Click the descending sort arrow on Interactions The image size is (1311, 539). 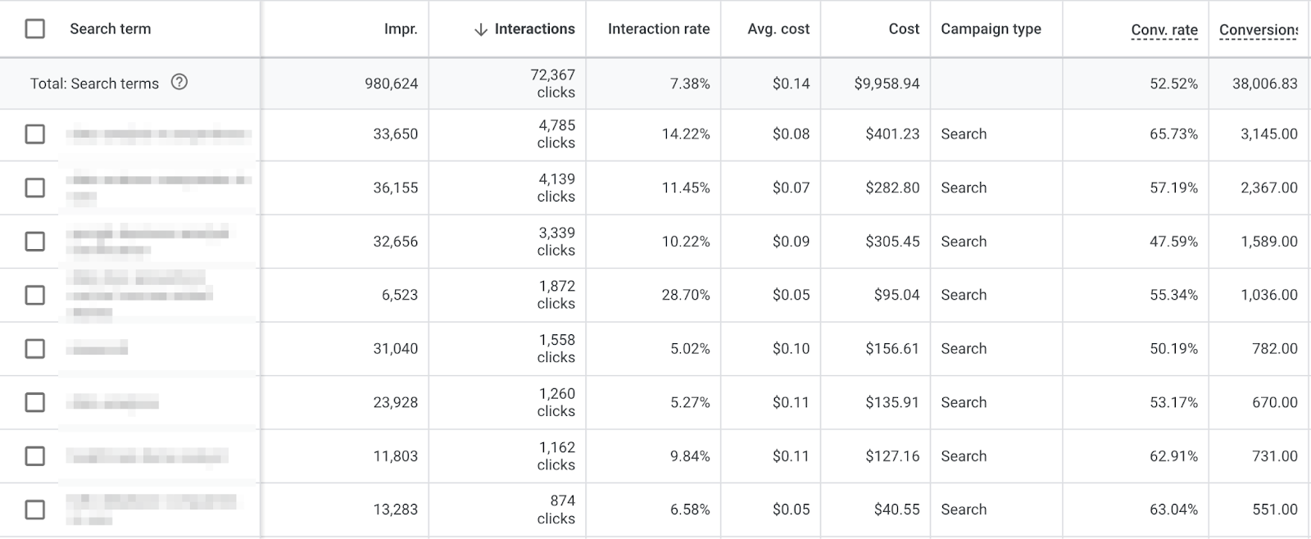coord(480,29)
